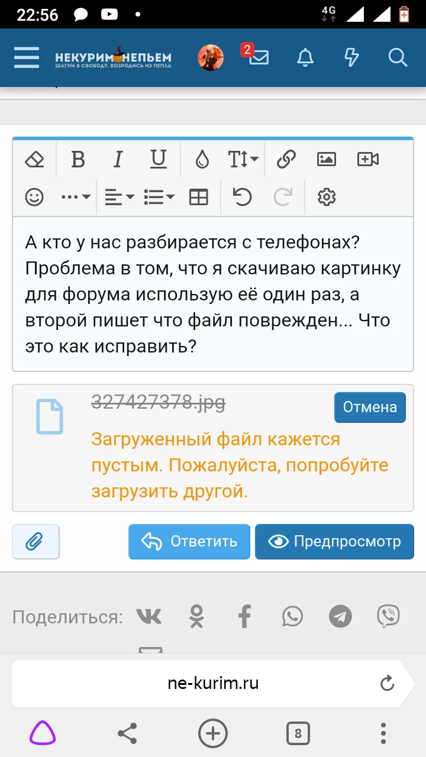Tap the ne-kurim.ru address bar
The image size is (426, 757).
click(x=213, y=684)
